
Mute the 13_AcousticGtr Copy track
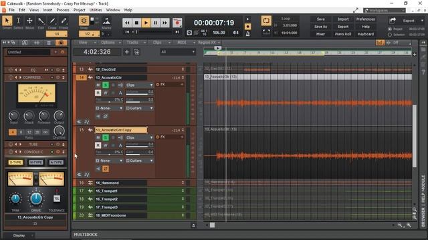point(98,138)
